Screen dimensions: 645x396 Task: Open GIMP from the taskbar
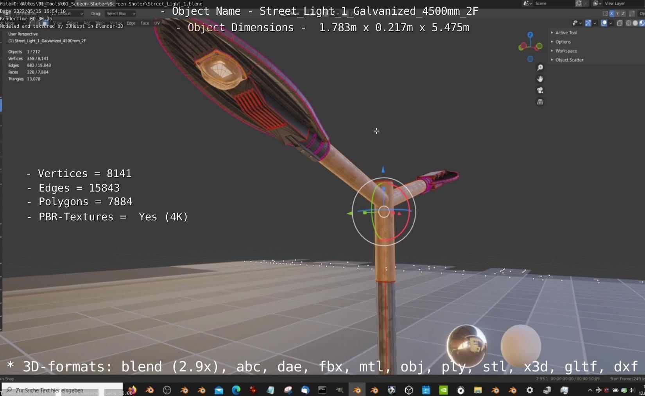pyautogui.click(x=339, y=390)
